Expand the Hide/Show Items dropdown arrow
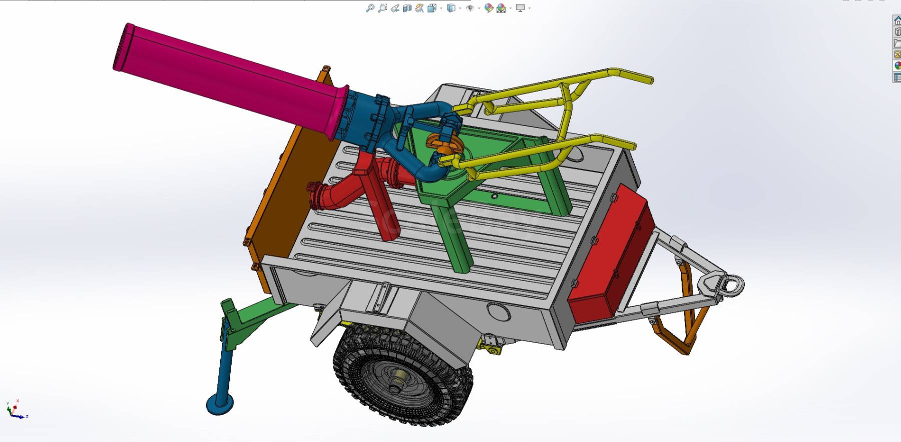901x442 pixels. pyautogui.click(x=479, y=8)
